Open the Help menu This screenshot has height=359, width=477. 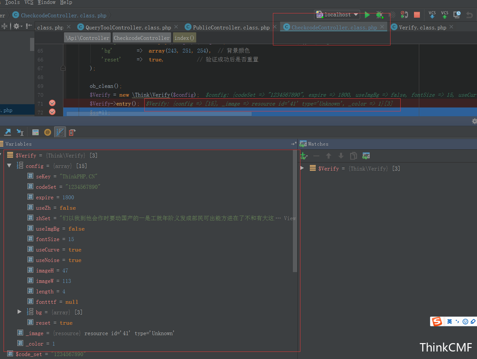[66, 3]
